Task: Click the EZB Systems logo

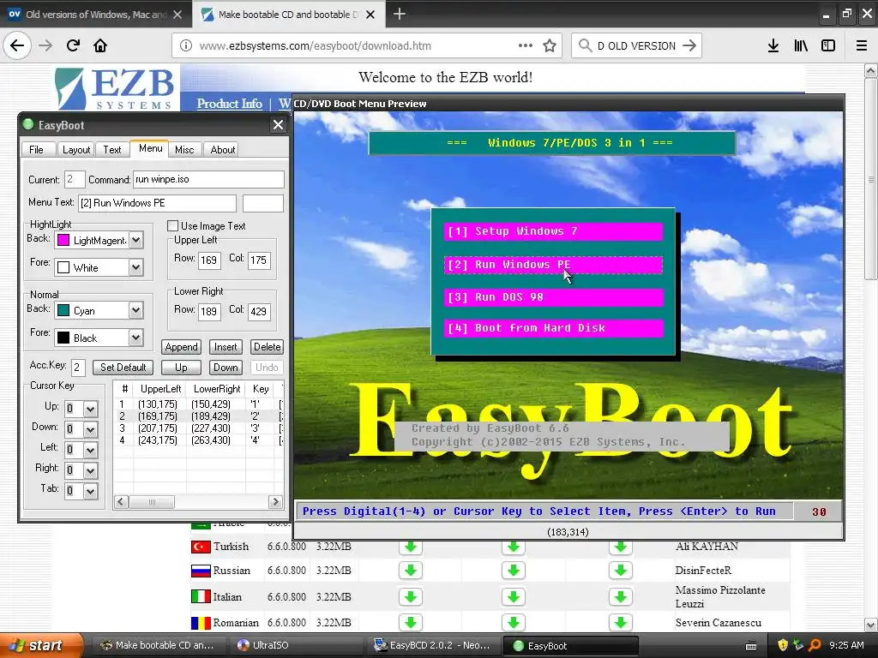Action: coord(116,88)
